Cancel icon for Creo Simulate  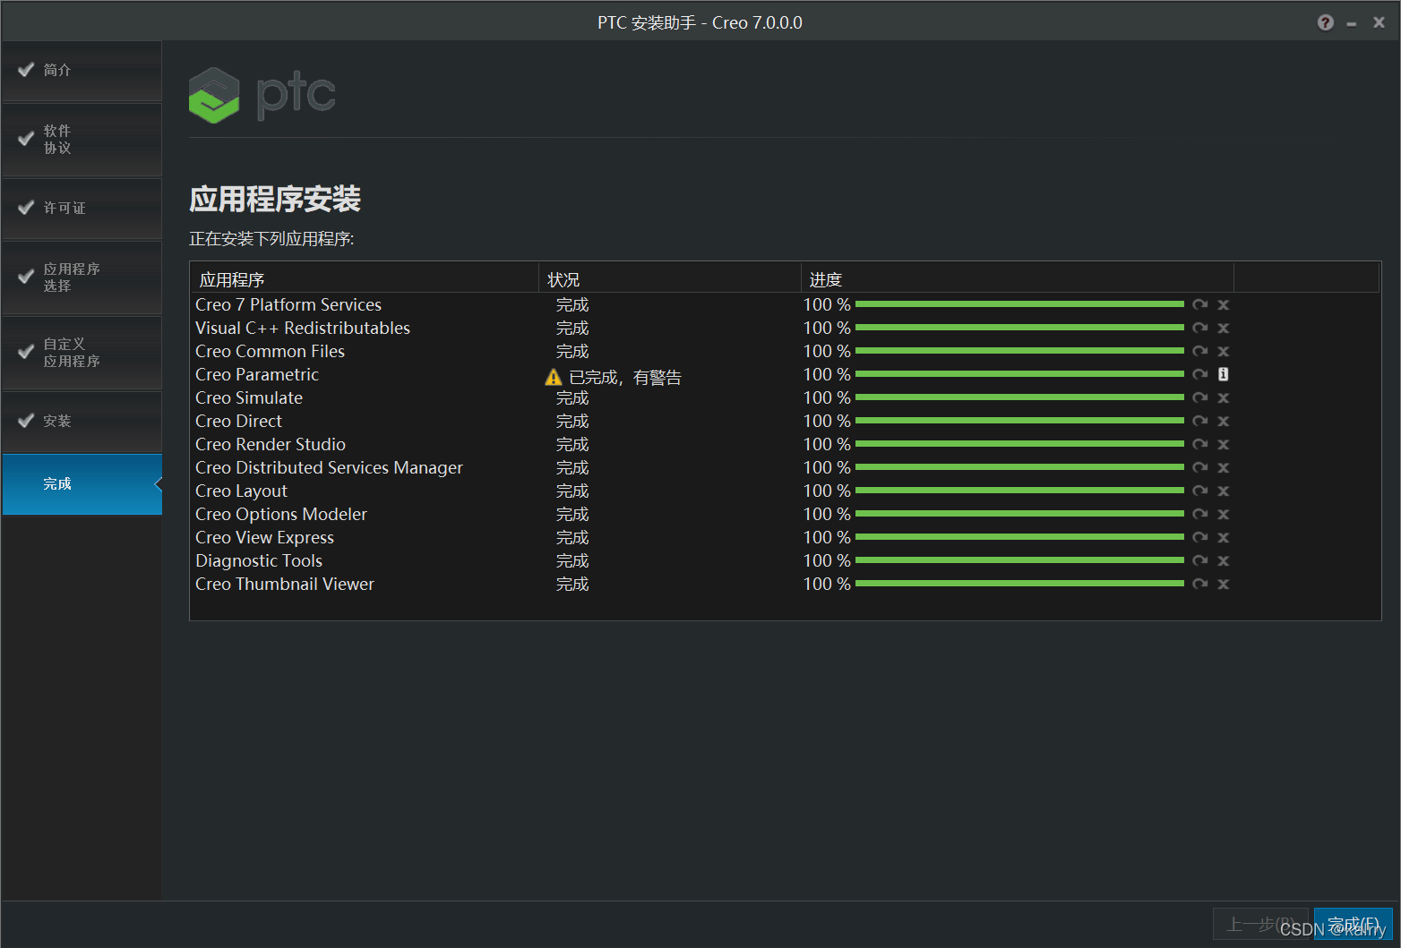point(1224,397)
